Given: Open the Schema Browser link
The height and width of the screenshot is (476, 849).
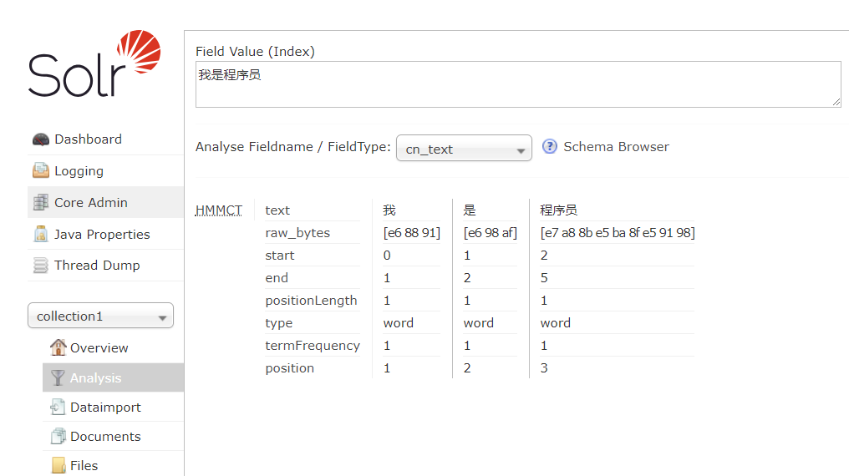Looking at the screenshot, I should point(616,147).
